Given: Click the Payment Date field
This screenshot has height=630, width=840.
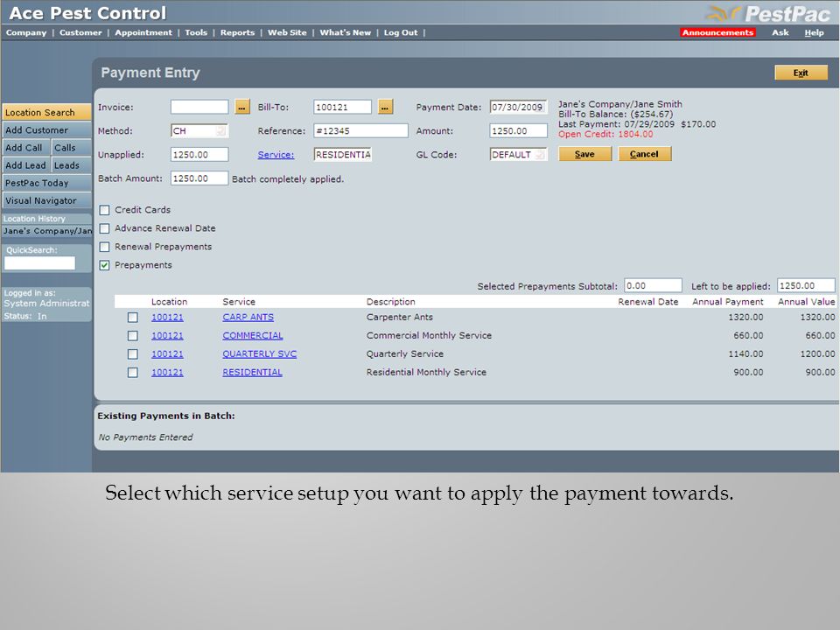Looking at the screenshot, I should coord(518,107).
